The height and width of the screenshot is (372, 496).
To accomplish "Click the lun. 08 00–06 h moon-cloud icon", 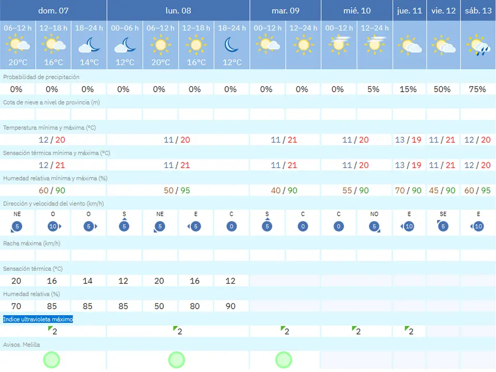I will [x=125, y=45].
